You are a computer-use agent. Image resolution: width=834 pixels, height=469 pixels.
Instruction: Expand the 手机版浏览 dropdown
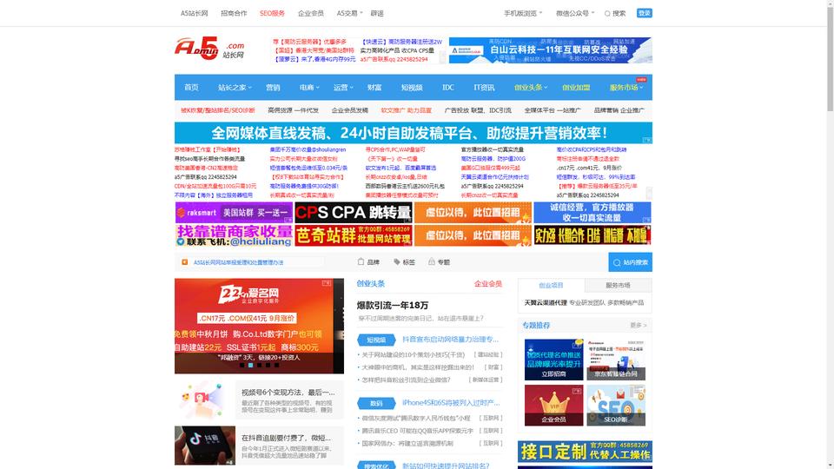click(523, 13)
